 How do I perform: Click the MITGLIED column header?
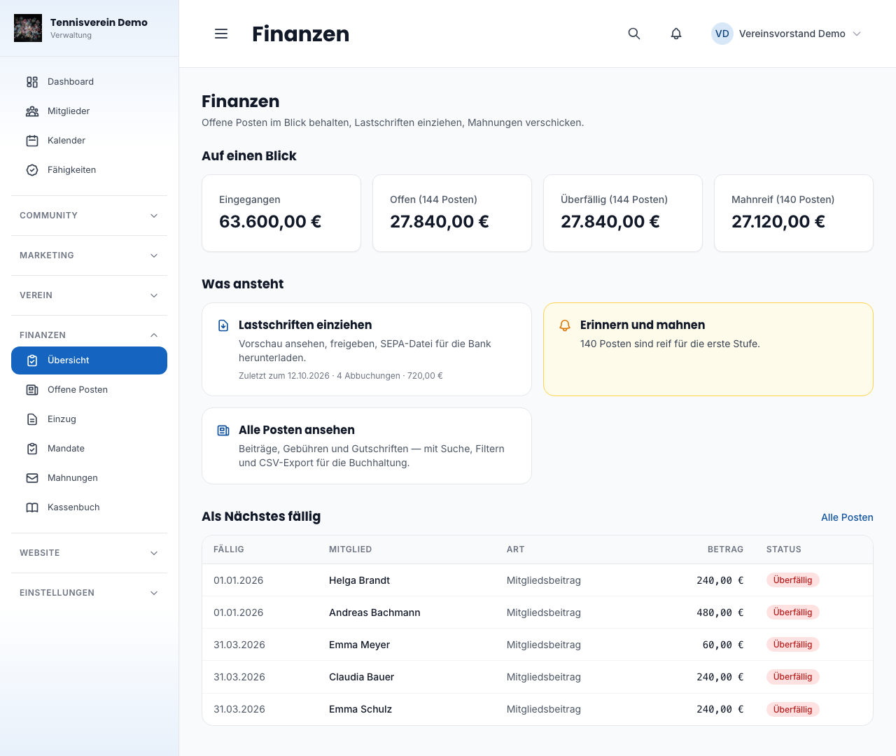pos(351,549)
